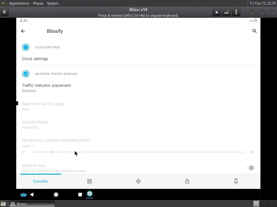The height and width of the screenshot is (207, 277).
Task: Decrease threshold with the minus button
Action: (24, 152)
